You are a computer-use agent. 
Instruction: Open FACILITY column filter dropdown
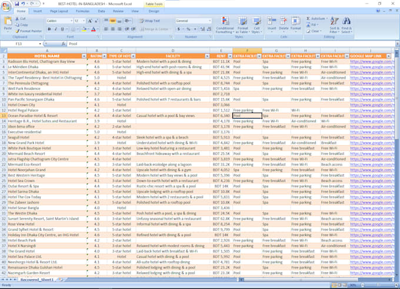pyautogui.click(x=207, y=56)
